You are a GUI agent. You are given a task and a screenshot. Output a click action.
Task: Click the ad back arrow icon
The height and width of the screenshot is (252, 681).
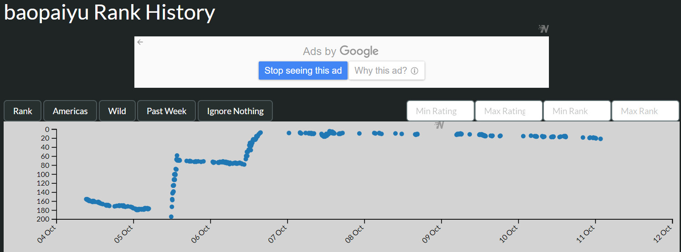click(x=140, y=42)
